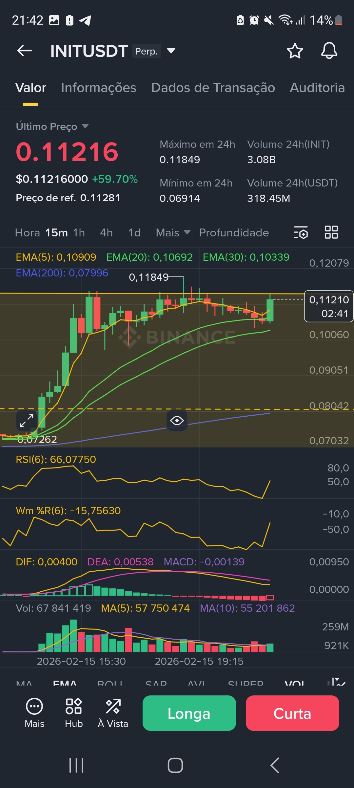Expand the INITUSDT pair selector arrow
Viewport: 354px width, 788px height.
click(x=171, y=51)
